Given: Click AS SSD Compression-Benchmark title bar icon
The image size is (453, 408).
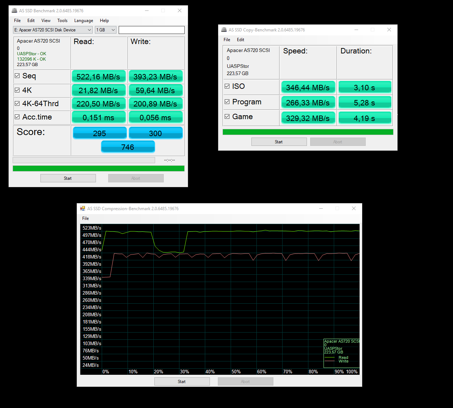Looking at the screenshot, I should coord(83,208).
